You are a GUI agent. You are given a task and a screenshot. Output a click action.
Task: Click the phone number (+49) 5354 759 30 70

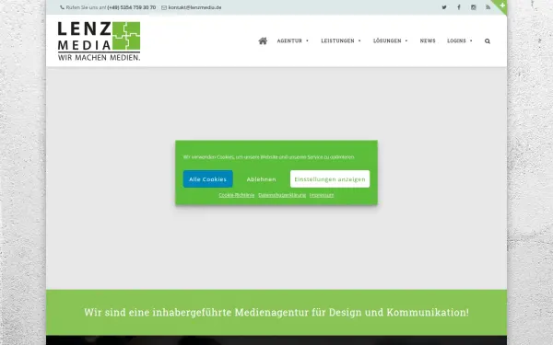point(132,7)
